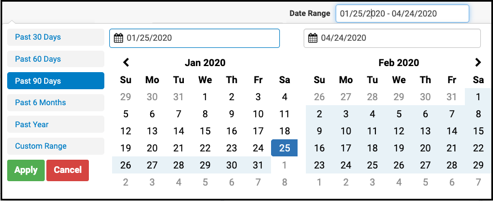Choose Past Year preset

[56, 124]
